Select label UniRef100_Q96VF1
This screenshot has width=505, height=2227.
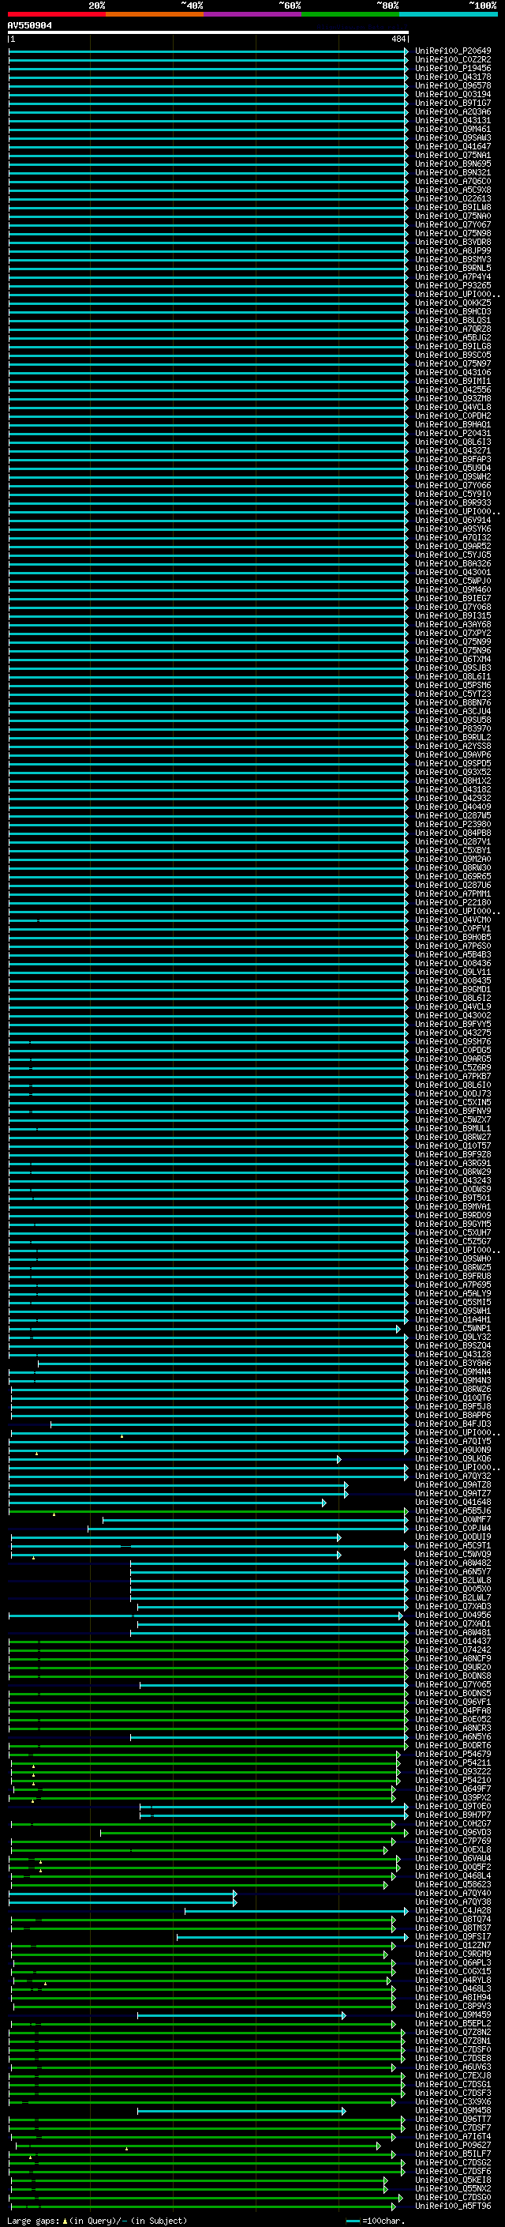[x=452, y=1702]
